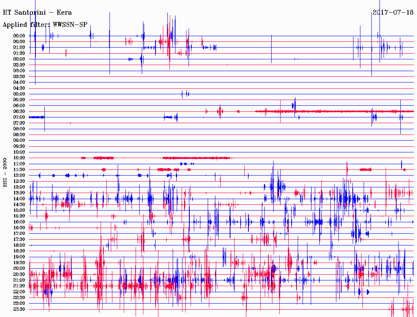
Task: Select the 16:30 time label
Action: pyautogui.click(x=19, y=228)
